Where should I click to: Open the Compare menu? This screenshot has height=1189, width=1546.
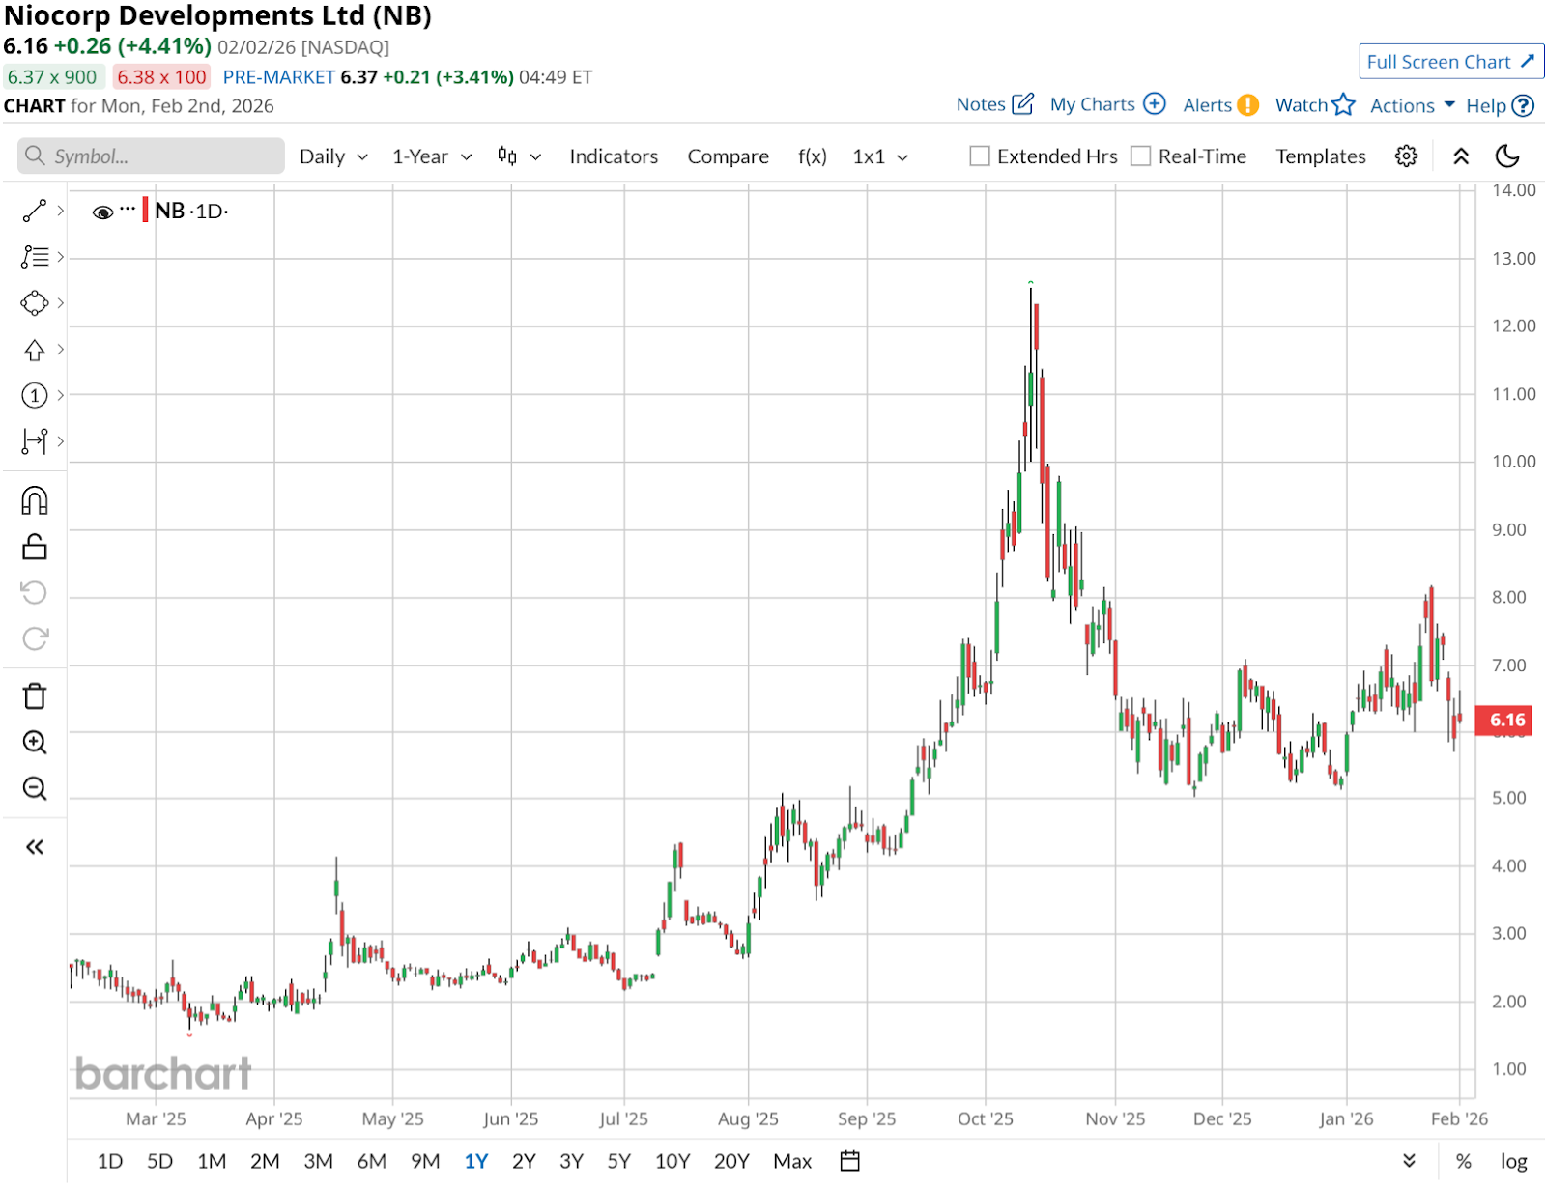point(728,156)
